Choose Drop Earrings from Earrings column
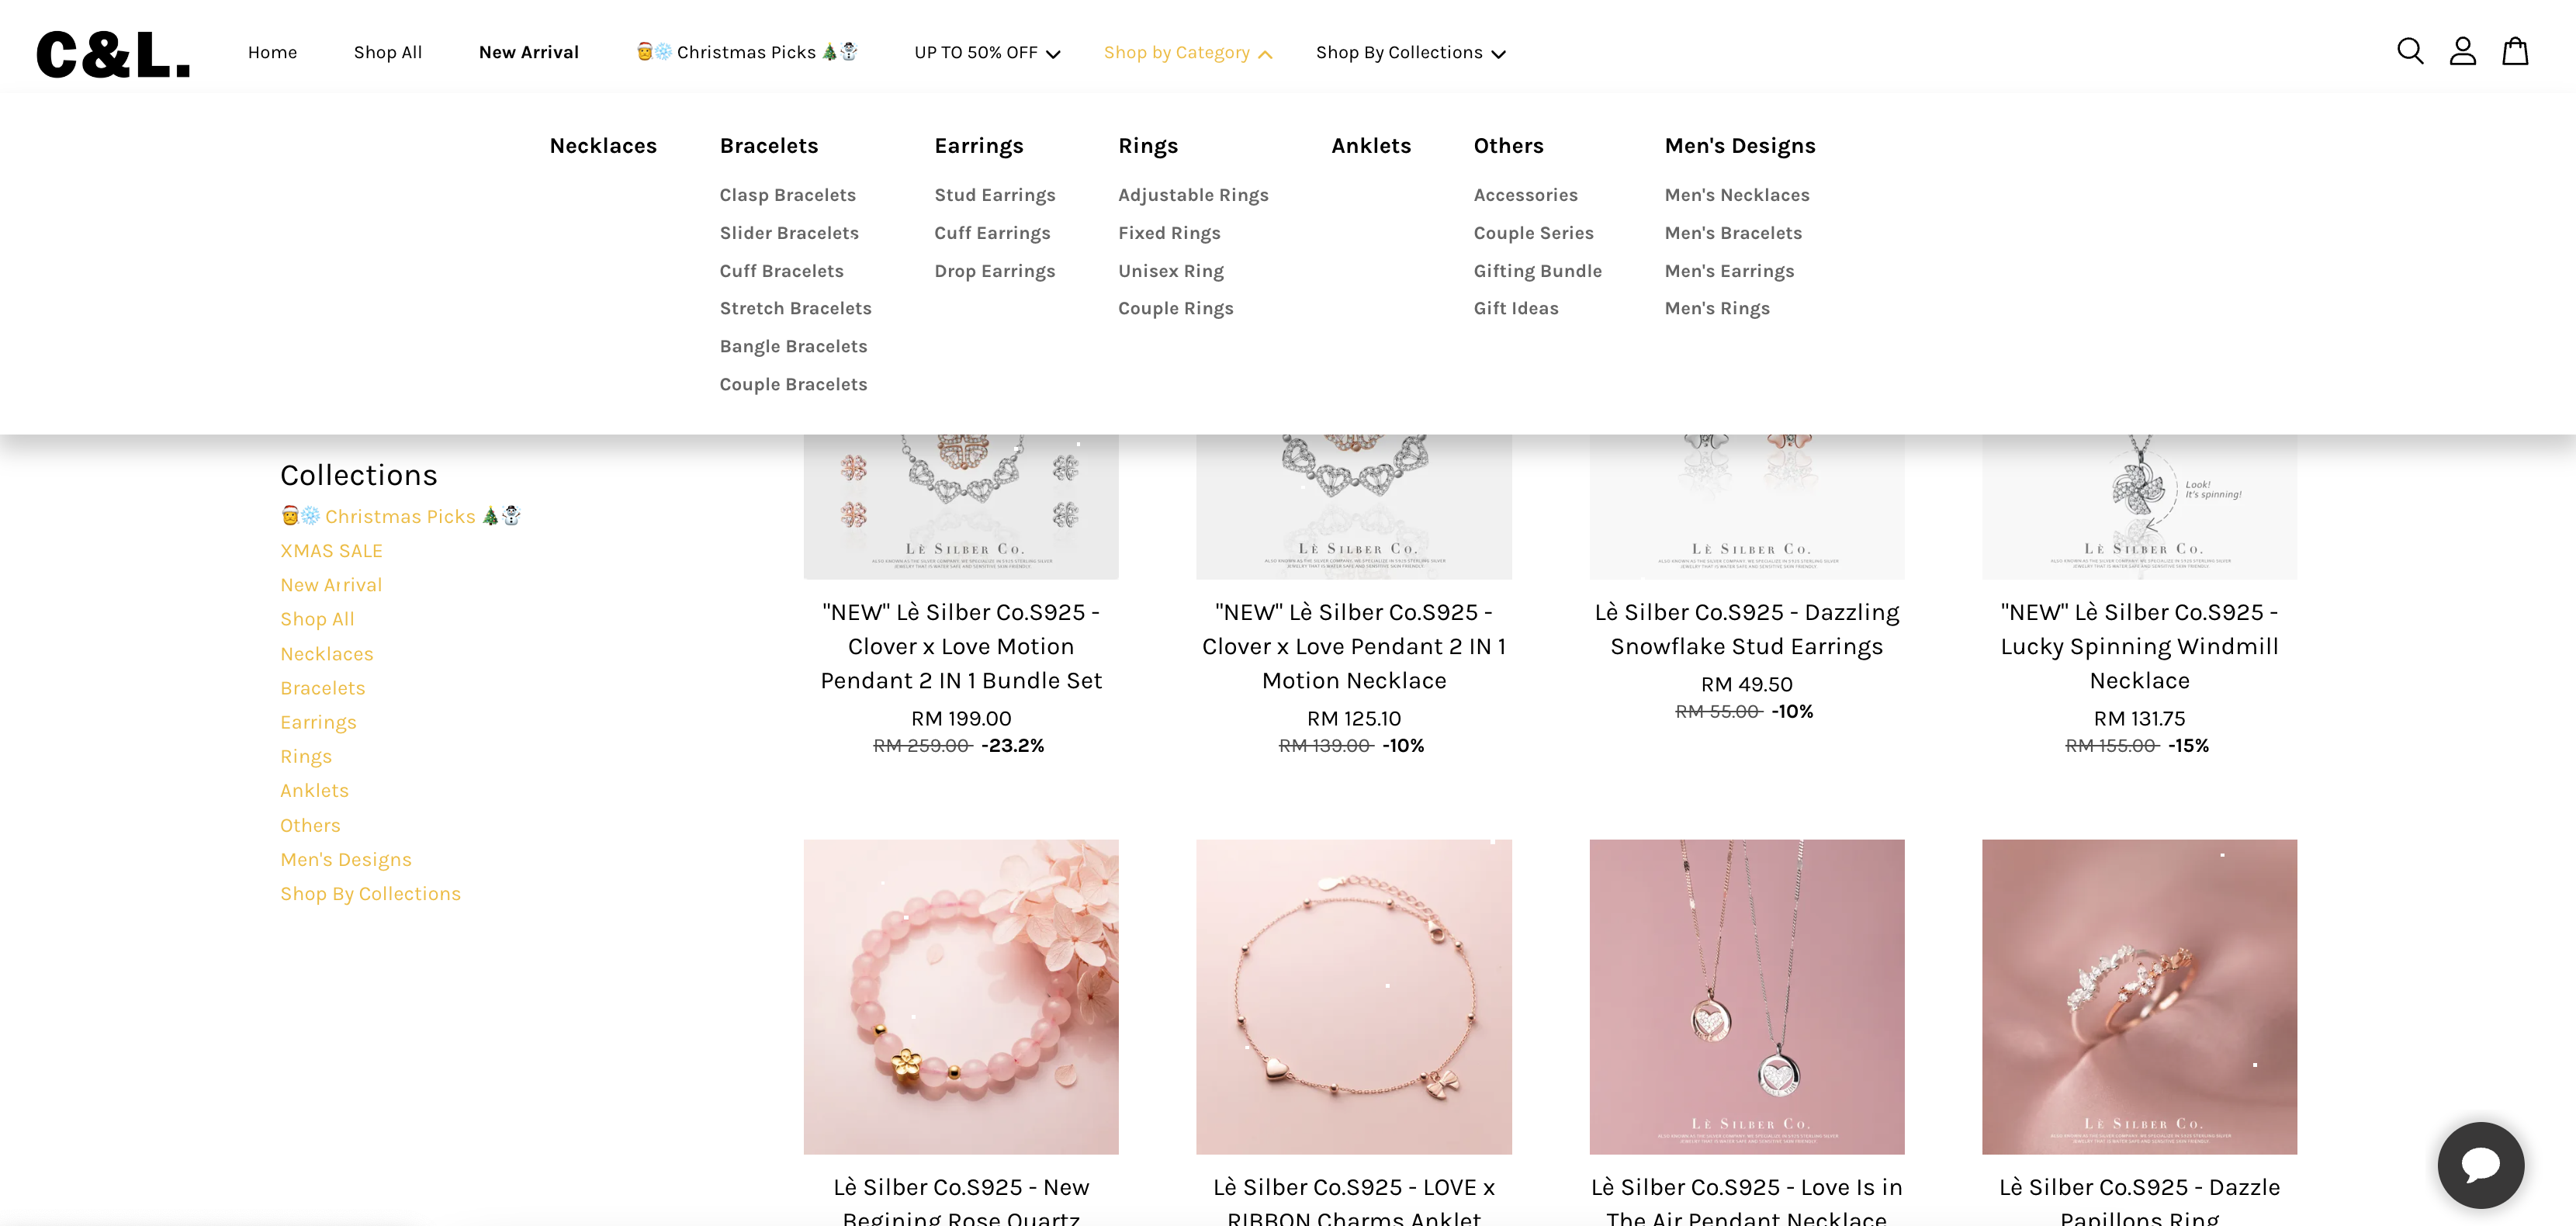 pos(994,271)
